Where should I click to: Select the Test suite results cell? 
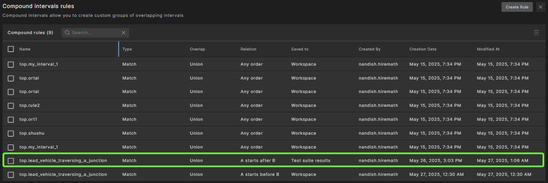[x=310, y=161]
